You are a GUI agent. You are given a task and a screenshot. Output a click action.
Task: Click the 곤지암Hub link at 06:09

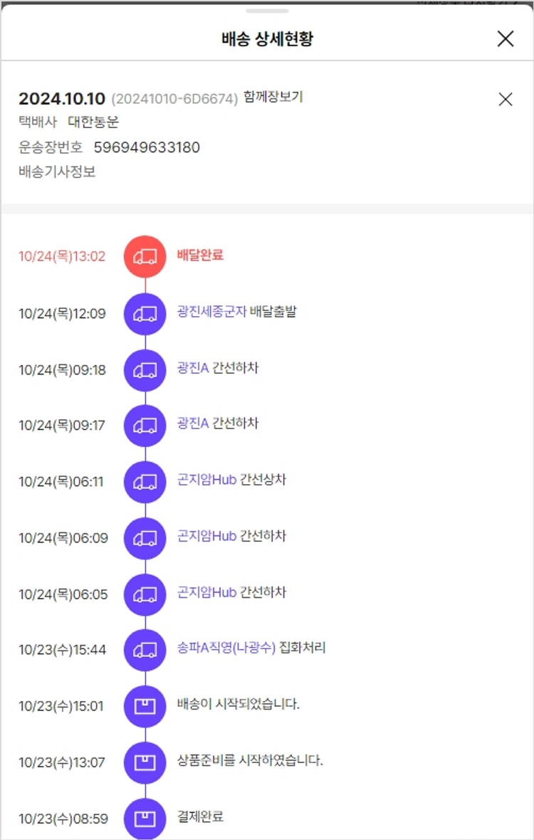(x=206, y=536)
